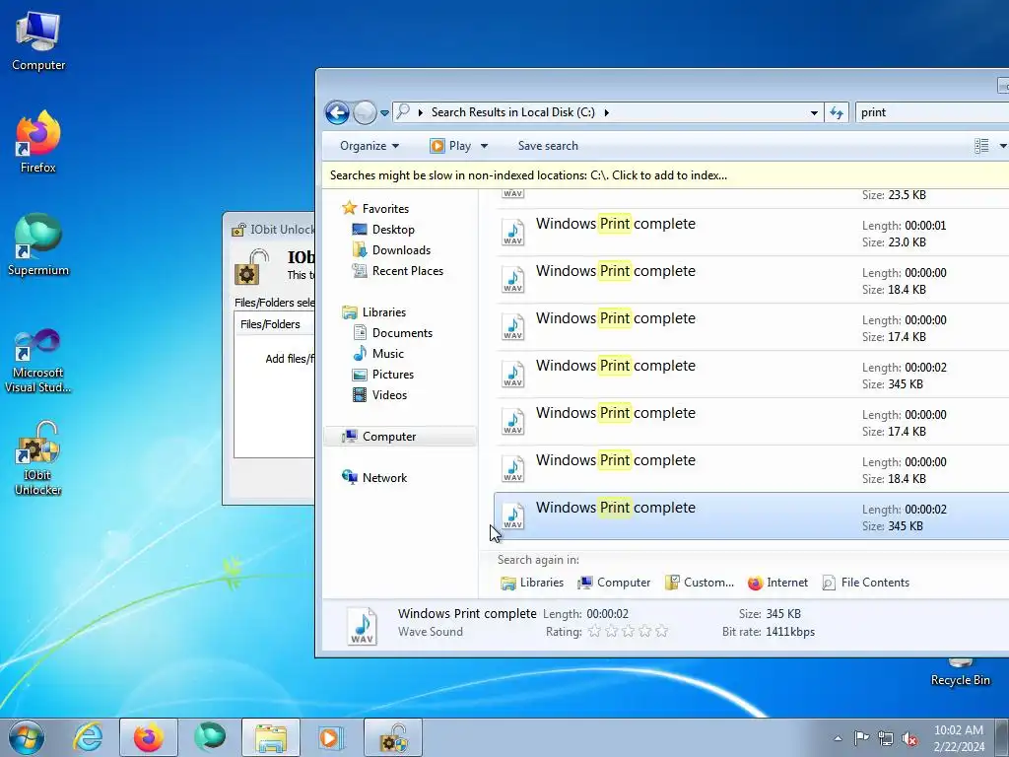Launch Internet Explorer from the taskbar

click(88, 737)
